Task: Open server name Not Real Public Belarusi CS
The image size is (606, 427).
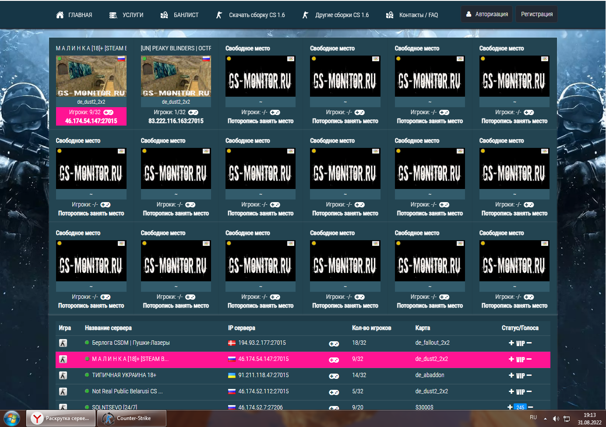Action: (x=127, y=392)
